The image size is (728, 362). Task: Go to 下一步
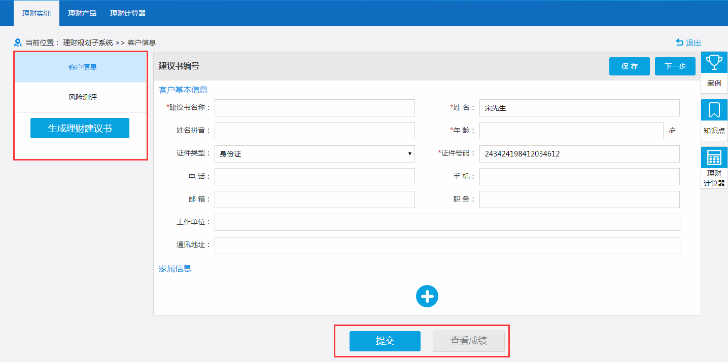[675, 66]
